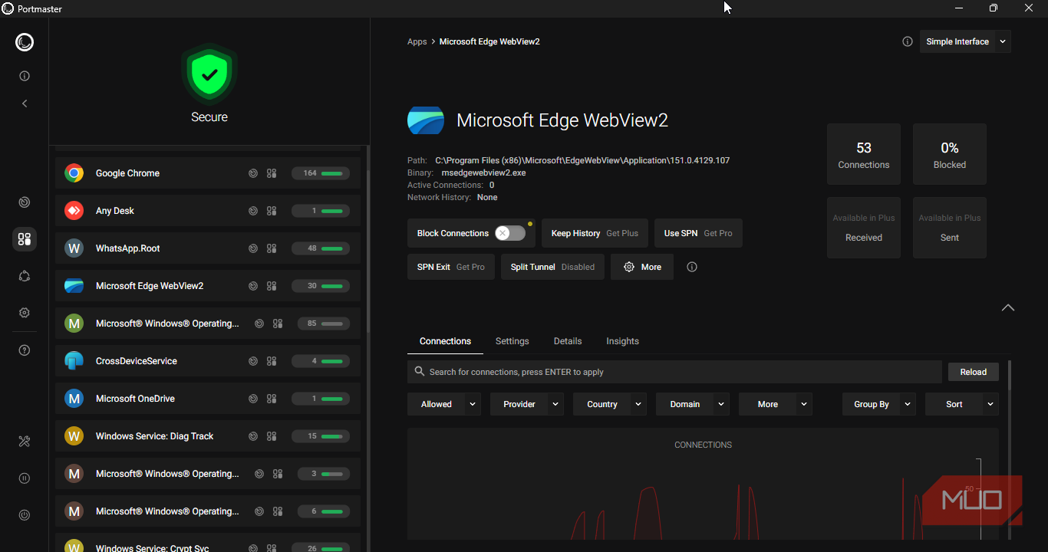Open the settings gear in the sidebar
This screenshot has height=552, width=1048.
click(25, 313)
